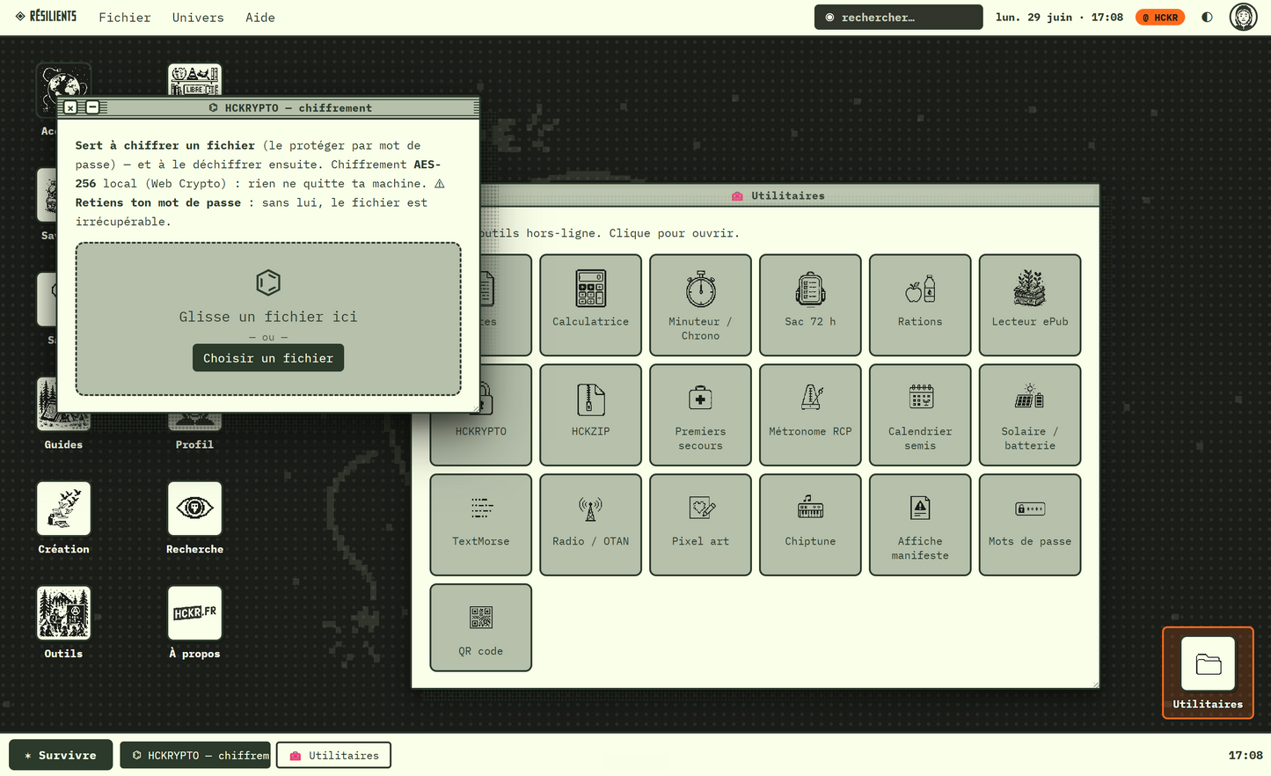Open the Métronome RCP tool
This screenshot has width=1271, height=776.
(x=810, y=414)
